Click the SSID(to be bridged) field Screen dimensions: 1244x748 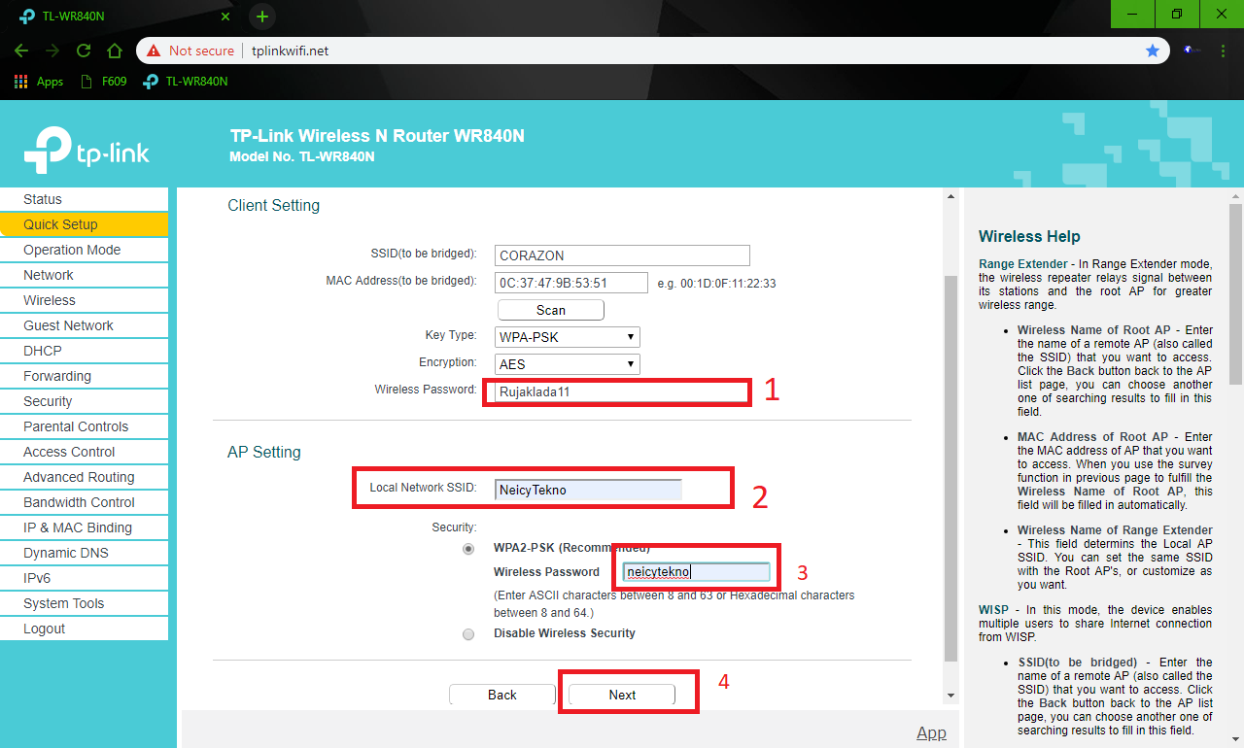pos(622,255)
